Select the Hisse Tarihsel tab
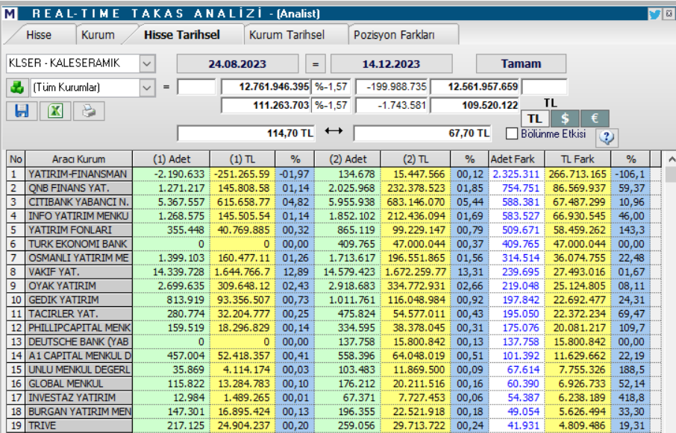Viewport: 676px width, 433px height. tap(182, 35)
